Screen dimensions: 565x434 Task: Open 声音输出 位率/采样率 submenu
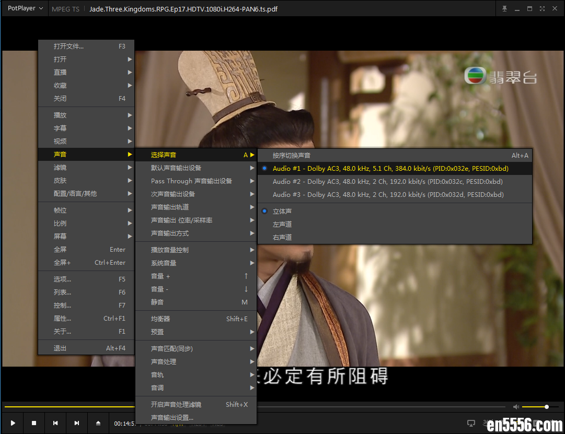(196, 220)
